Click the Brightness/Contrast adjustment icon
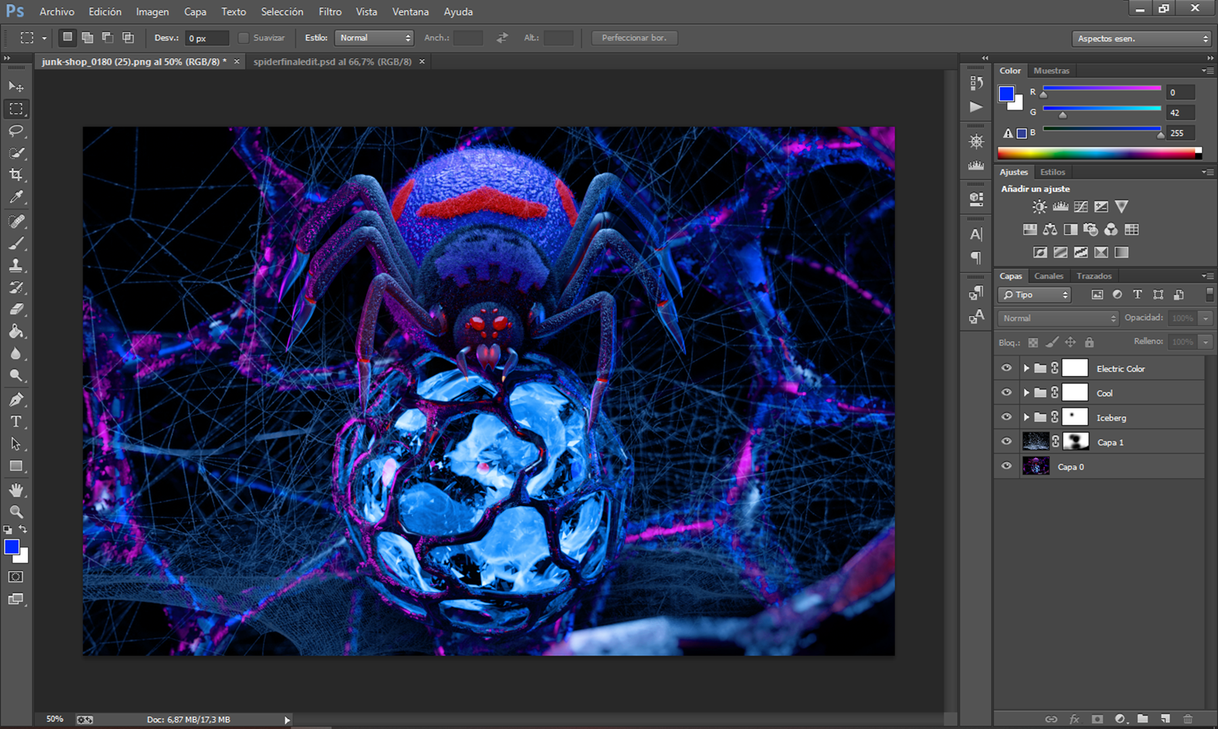Image resolution: width=1218 pixels, height=729 pixels. click(x=1039, y=207)
